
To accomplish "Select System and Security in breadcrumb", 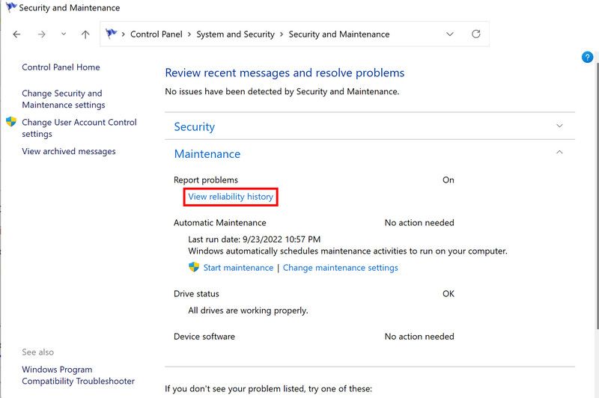I will click(235, 34).
